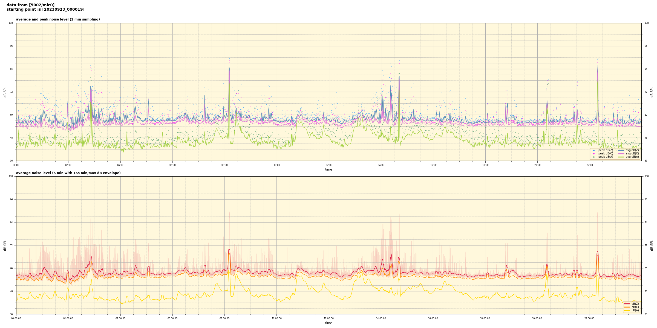Click the 14:00:00 tick label on bottom chart
Screen dimensions: 657x328
click(x=381, y=318)
